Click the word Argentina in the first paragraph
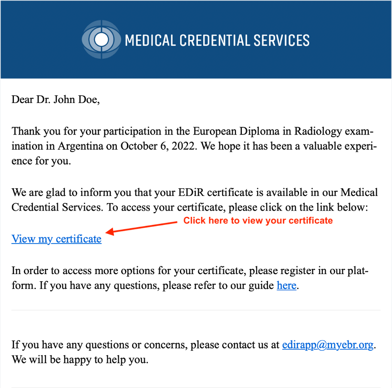Image resolution: width=392 pixels, height=388 pixels. 80,146
